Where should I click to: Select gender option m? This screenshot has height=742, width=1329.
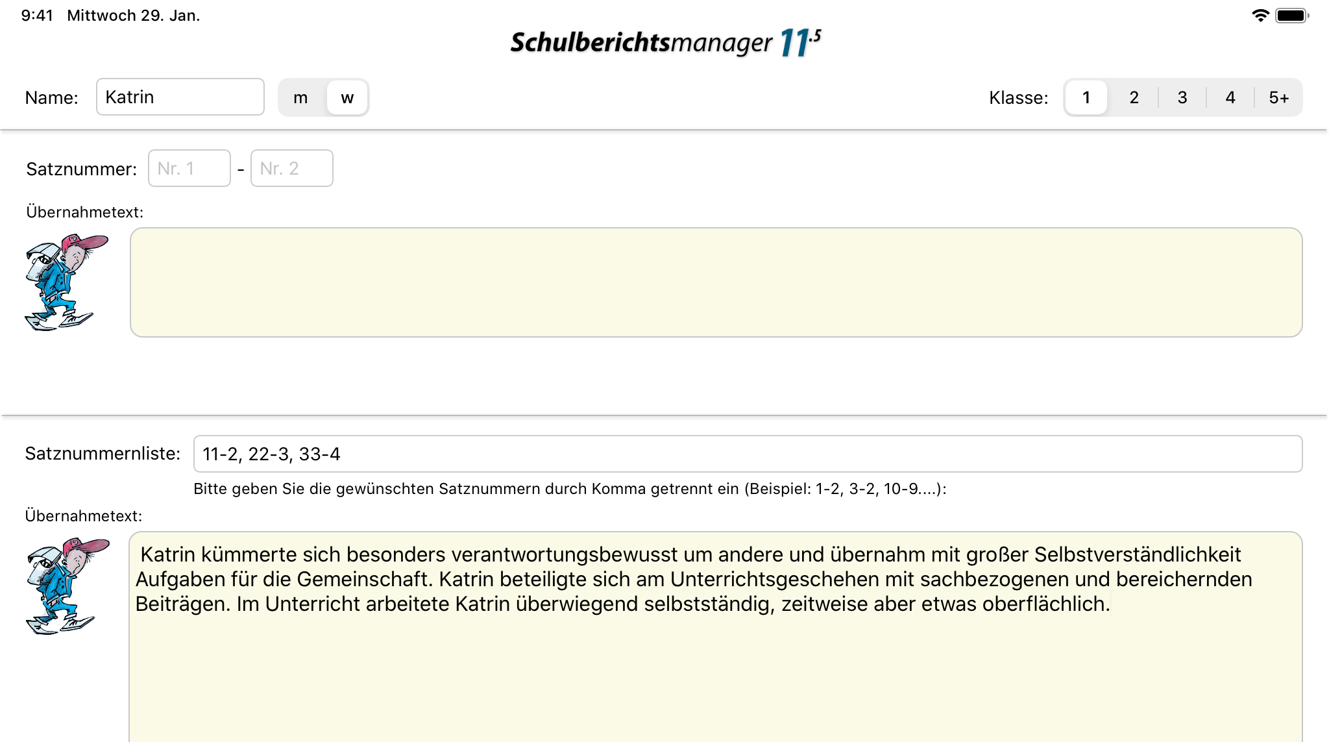[300, 97]
